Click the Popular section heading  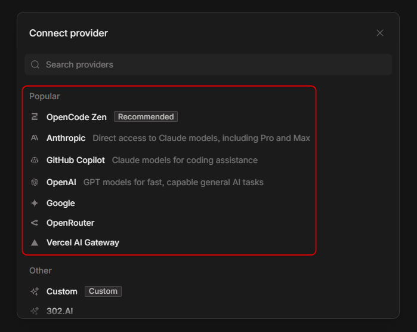[44, 96]
